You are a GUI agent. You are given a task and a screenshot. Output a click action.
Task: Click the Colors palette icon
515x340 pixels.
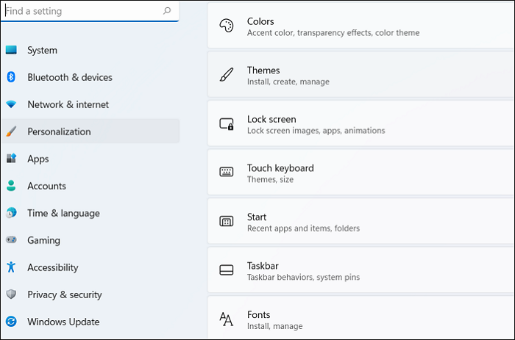[x=227, y=26]
